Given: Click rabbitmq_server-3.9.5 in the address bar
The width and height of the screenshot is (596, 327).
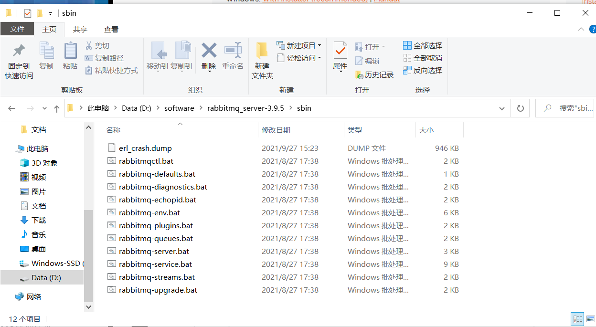Looking at the screenshot, I should [245, 108].
